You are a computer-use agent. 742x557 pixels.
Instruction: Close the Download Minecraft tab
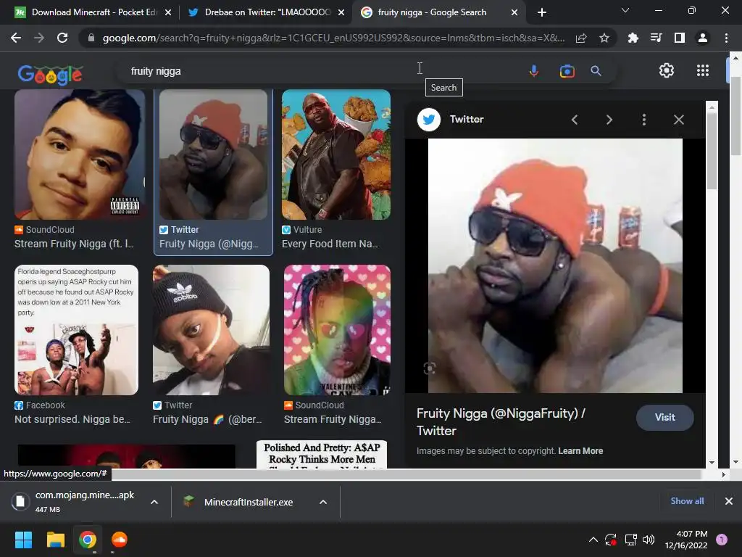[168, 12]
